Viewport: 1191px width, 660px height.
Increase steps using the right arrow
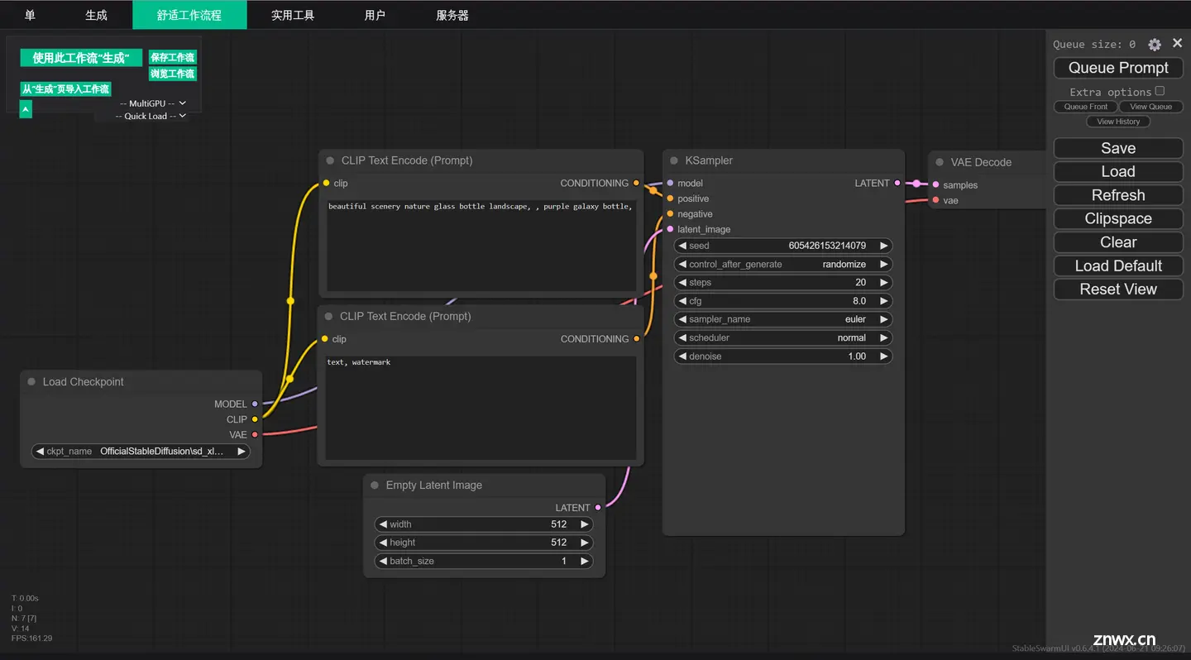pyautogui.click(x=883, y=282)
